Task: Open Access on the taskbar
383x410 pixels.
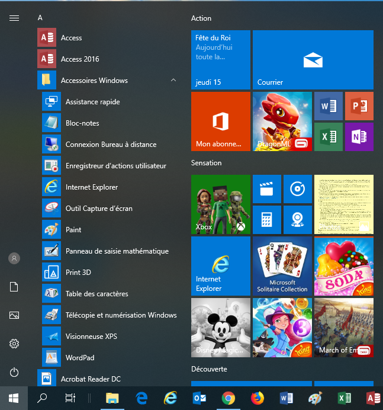Action: pos(373,398)
